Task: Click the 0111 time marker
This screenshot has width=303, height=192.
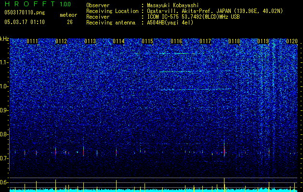Action: (x=32, y=41)
